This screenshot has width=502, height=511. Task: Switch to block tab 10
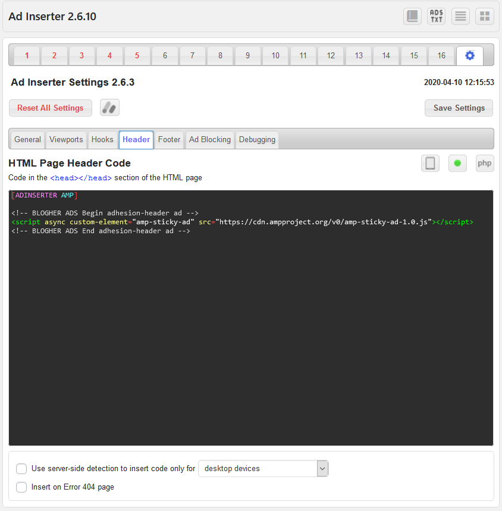coord(275,55)
